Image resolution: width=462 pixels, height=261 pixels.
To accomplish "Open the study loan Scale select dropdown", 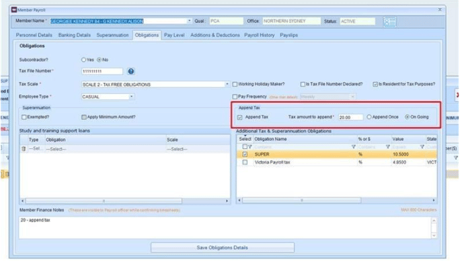I will pyautogui.click(x=198, y=149).
